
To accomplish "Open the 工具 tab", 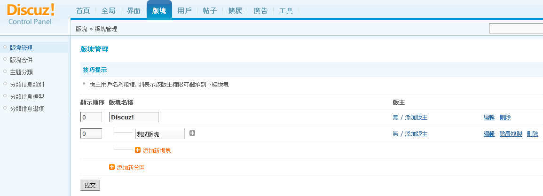I will (286, 10).
